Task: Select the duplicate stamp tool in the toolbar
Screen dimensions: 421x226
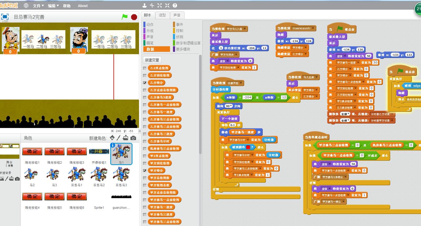Action: click(x=144, y=6)
